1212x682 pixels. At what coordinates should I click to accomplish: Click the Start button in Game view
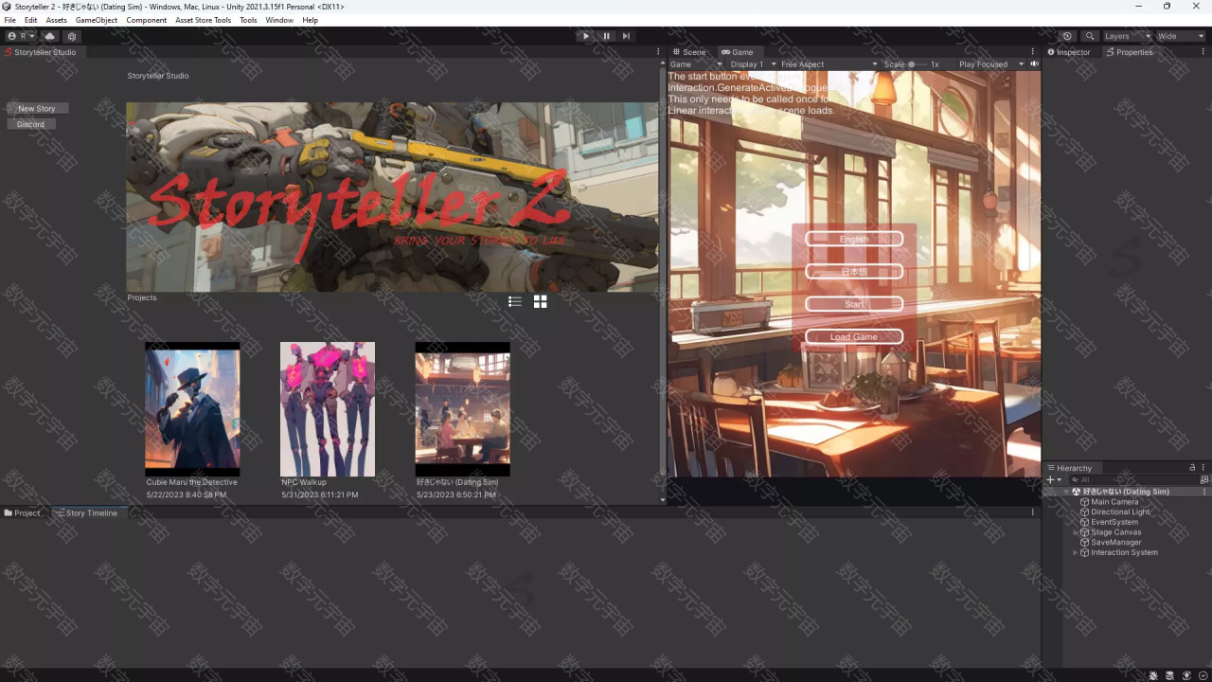854,304
